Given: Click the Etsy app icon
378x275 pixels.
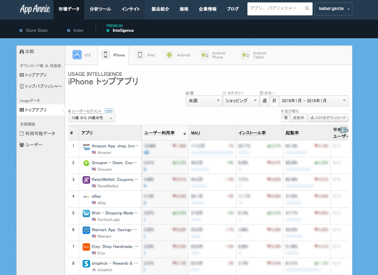Looking at the screenshot, I should coord(86,247).
